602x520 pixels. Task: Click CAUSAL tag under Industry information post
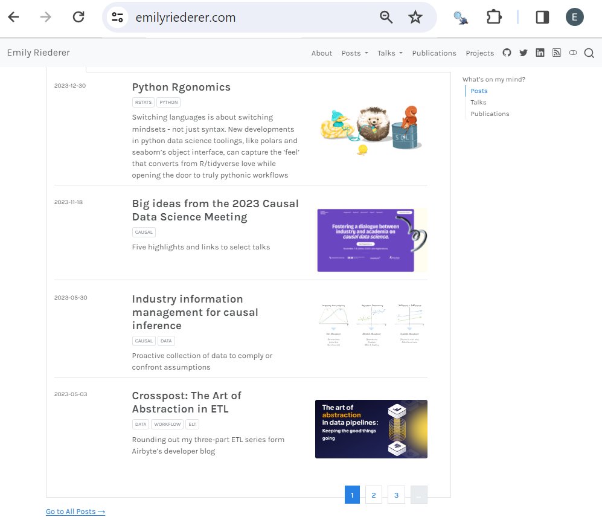tap(144, 341)
